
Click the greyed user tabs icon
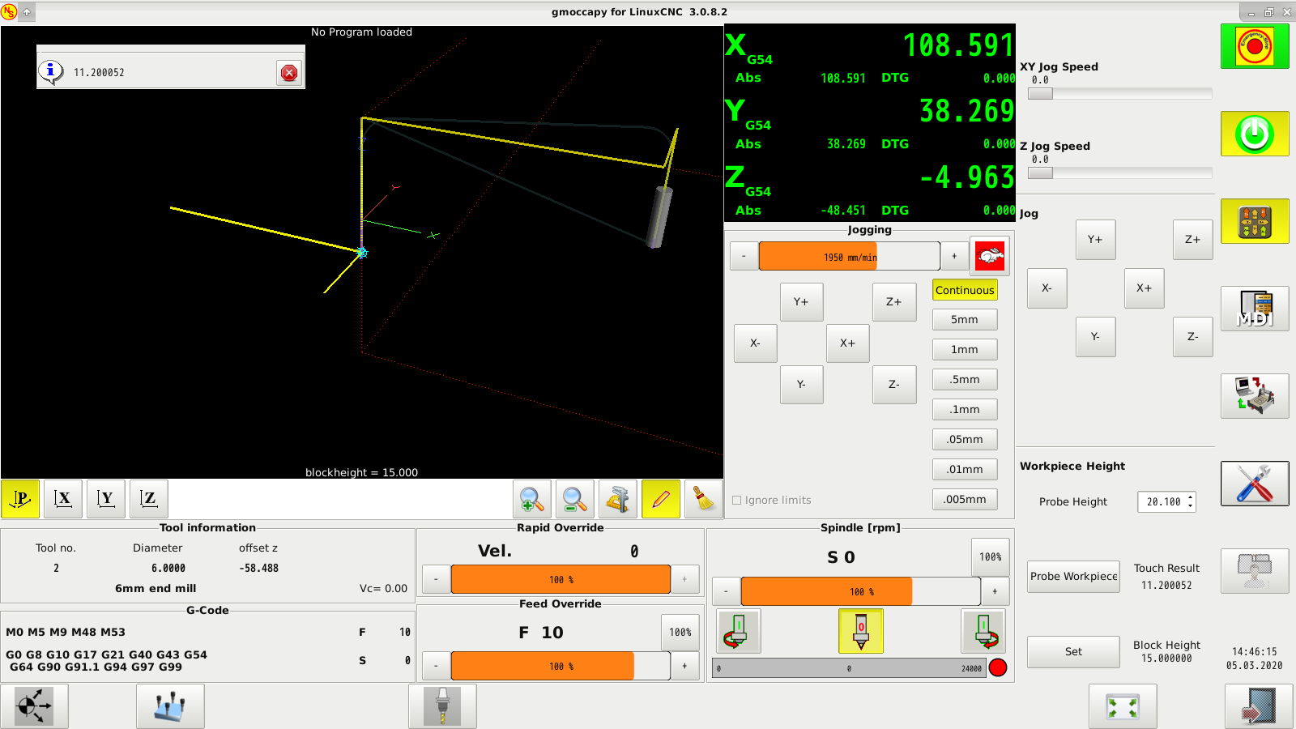tap(1255, 571)
